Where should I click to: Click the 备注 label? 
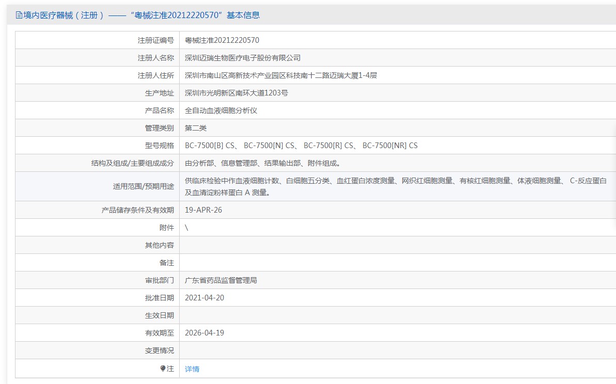(167, 263)
